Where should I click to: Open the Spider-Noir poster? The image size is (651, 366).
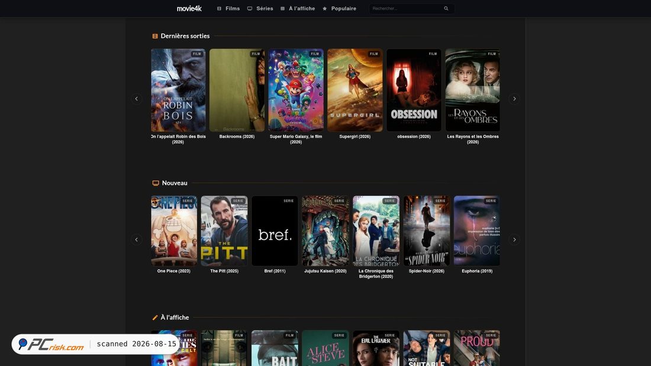coord(427,231)
